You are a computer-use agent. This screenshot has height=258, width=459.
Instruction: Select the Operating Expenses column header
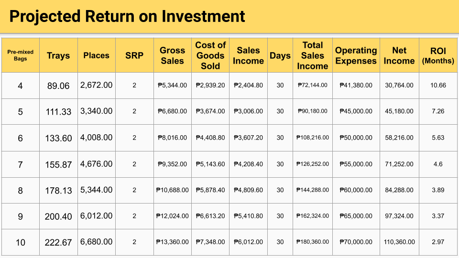tap(356, 55)
